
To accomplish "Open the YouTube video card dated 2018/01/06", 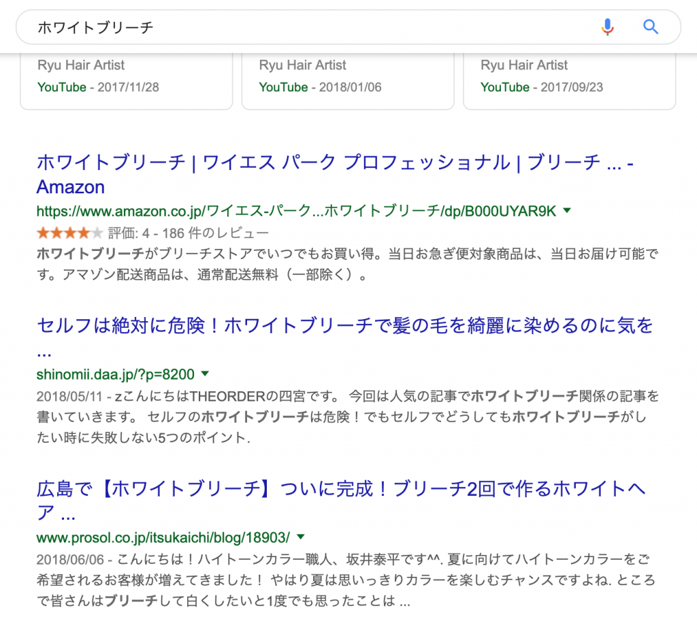I will [x=348, y=81].
